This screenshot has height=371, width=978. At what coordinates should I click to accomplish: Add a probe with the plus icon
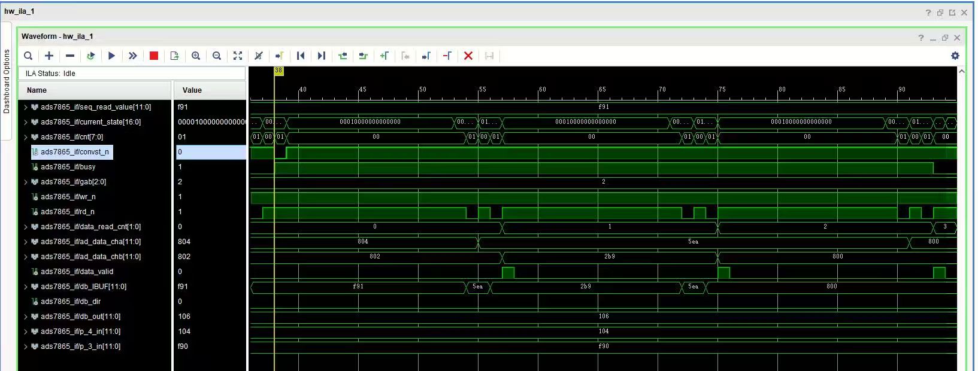[x=49, y=56]
